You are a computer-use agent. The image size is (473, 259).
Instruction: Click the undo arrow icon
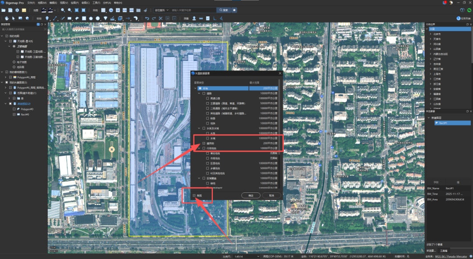coord(147,18)
